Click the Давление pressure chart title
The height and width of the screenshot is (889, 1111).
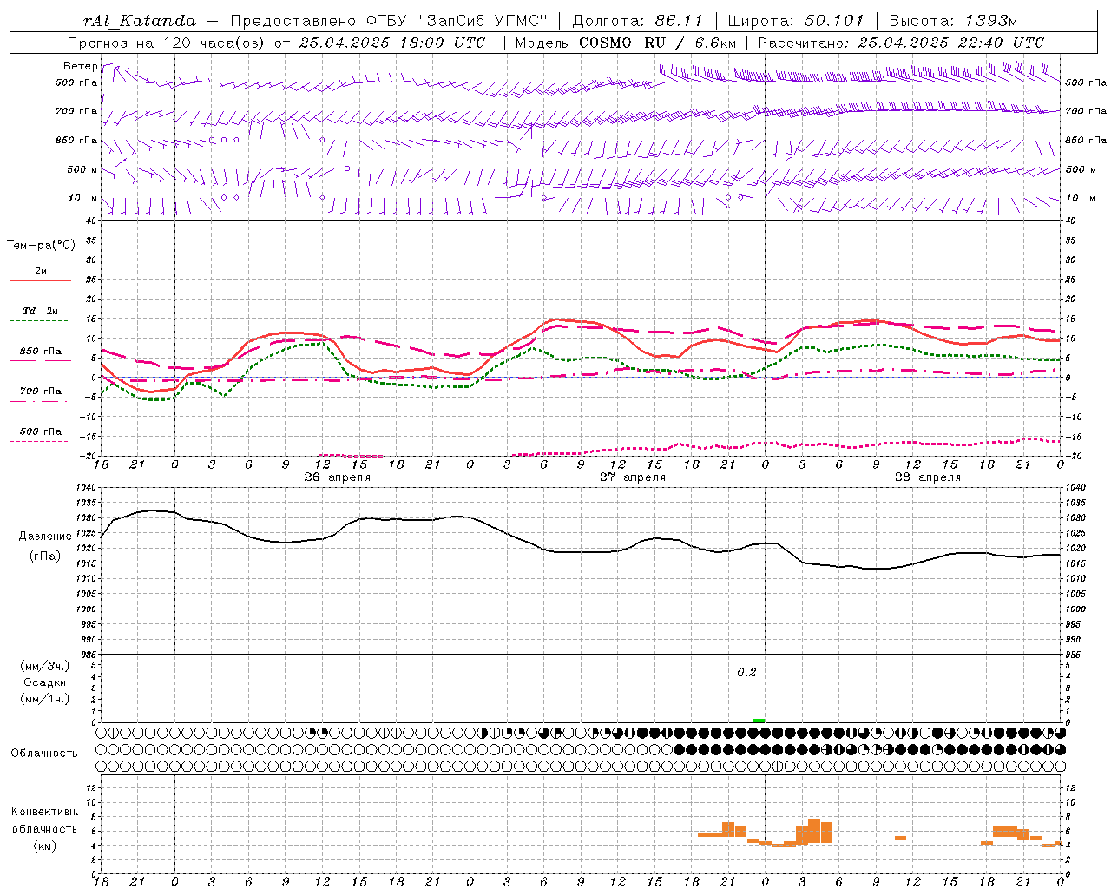(45, 537)
